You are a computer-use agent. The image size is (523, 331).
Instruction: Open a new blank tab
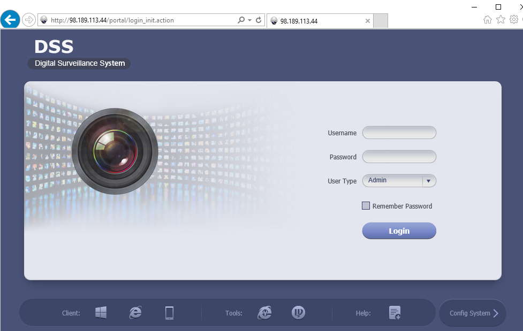[381, 21]
